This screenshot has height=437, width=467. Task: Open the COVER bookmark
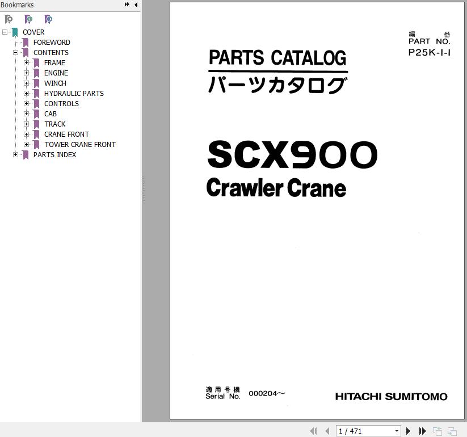[x=33, y=32]
